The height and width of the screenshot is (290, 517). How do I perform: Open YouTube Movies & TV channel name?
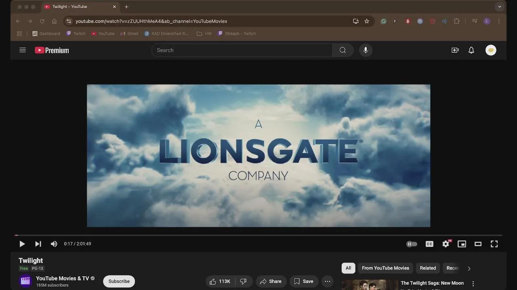[x=62, y=278]
